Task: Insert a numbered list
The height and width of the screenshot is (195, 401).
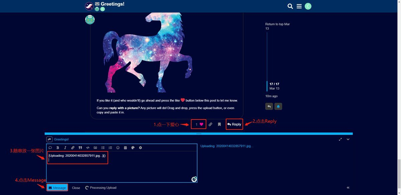Action: coord(110,148)
